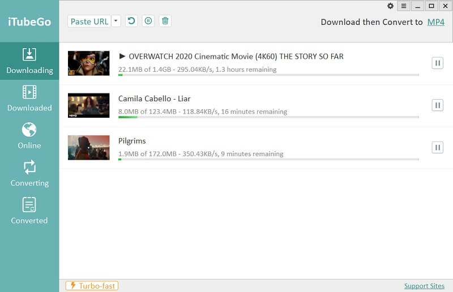Pause all downloads with the toolbar pause icon
The image size is (453, 292).
coord(148,21)
